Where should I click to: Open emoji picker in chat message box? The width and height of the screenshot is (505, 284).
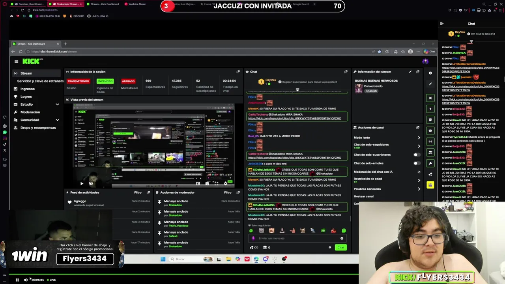coord(342,238)
